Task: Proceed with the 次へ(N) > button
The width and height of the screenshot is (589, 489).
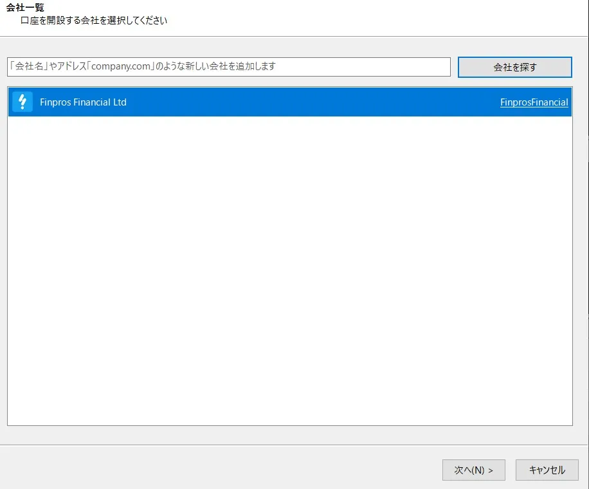Action: (x=473, y=470)
